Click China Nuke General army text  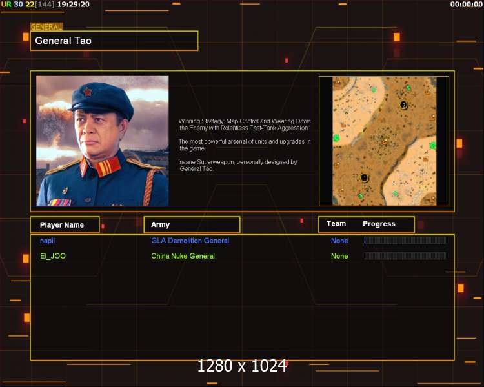point(183,256)
